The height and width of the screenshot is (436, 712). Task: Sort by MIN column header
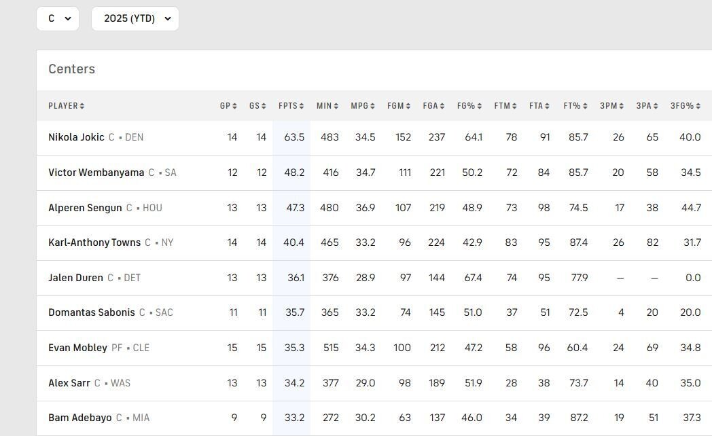pyautogui.click(x=327, y=106)
